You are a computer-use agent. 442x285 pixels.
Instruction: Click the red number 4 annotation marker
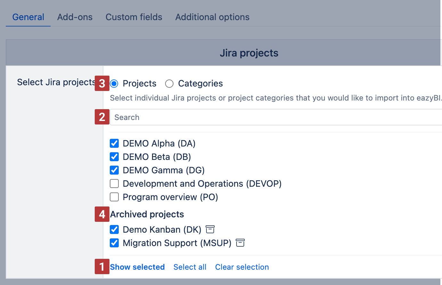(x=102, y=214)
